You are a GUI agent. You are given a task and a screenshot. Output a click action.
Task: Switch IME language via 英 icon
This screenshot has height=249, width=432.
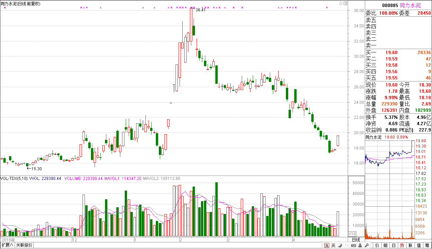coord(333,246)
